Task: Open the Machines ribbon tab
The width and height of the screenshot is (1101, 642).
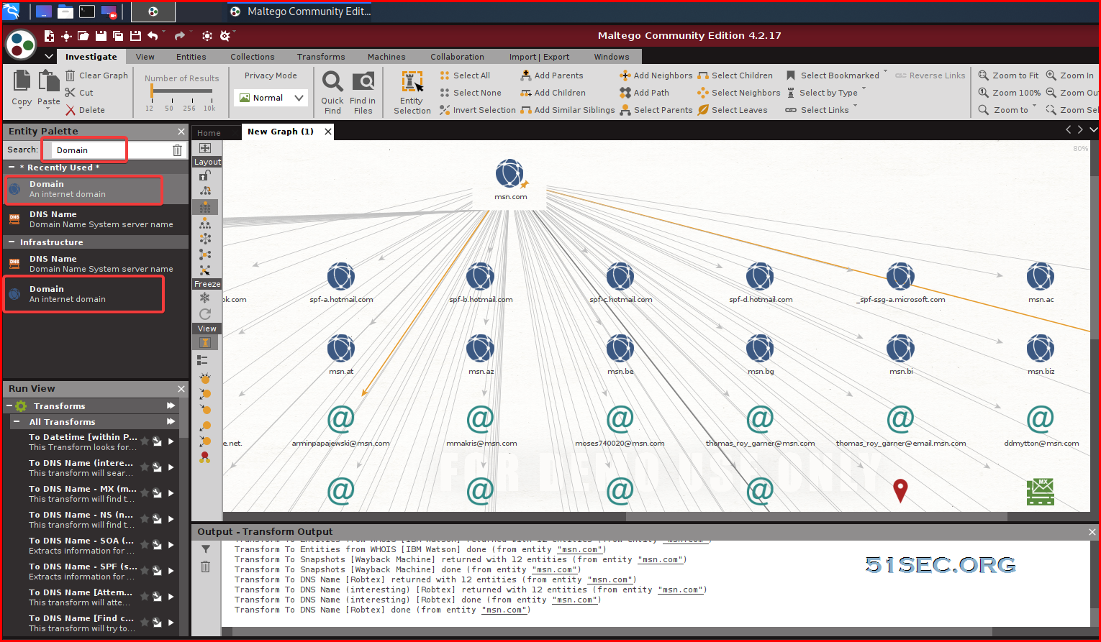Action: click(x=386, y=57)
